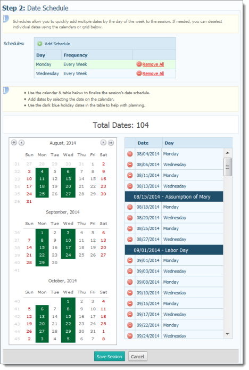Deselect August 4 on the calendar
The height and width of the screenshot is (370, 249).
[x=42, y=171]
